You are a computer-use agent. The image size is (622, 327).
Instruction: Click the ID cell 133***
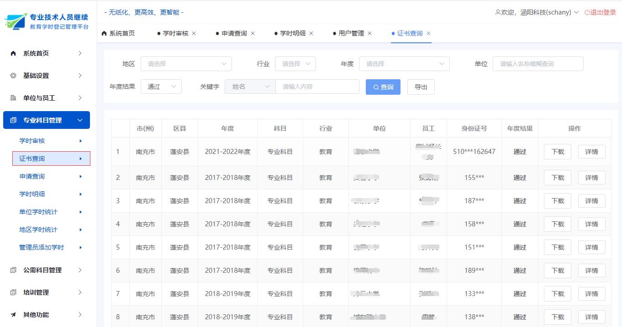[x=474, y=294]
